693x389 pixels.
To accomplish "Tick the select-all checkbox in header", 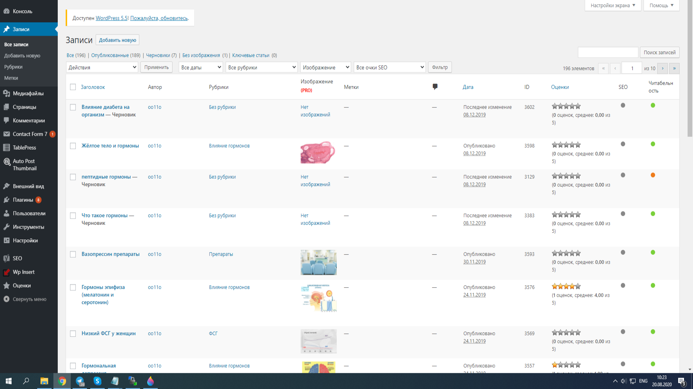I will (x=73, y=87).
